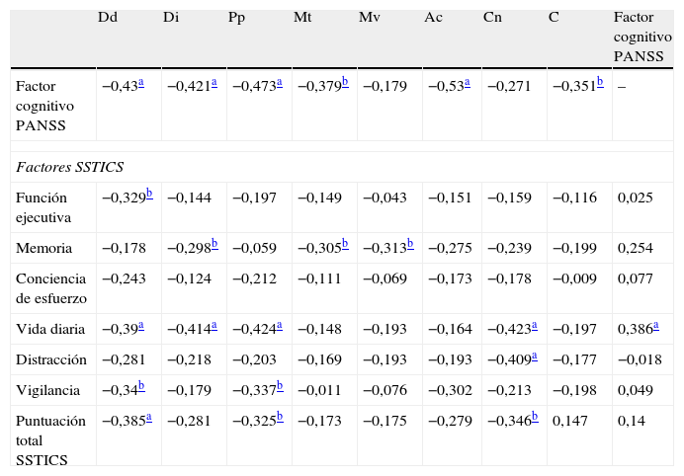Open footnote a link next to −0,43
The image size is (684, 476).
tap(140, 84)
